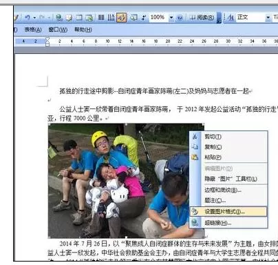278x265 pixels.
Task: Open the 帮助(H) menu
Action: tap(83, 30)
